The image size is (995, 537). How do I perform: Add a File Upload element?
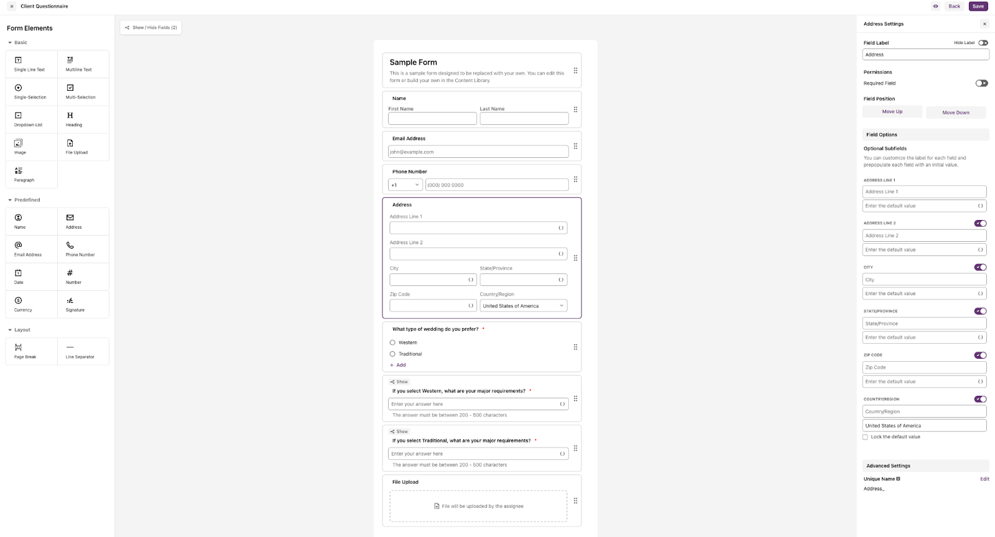pyautogui.click(x=83, y=147)
